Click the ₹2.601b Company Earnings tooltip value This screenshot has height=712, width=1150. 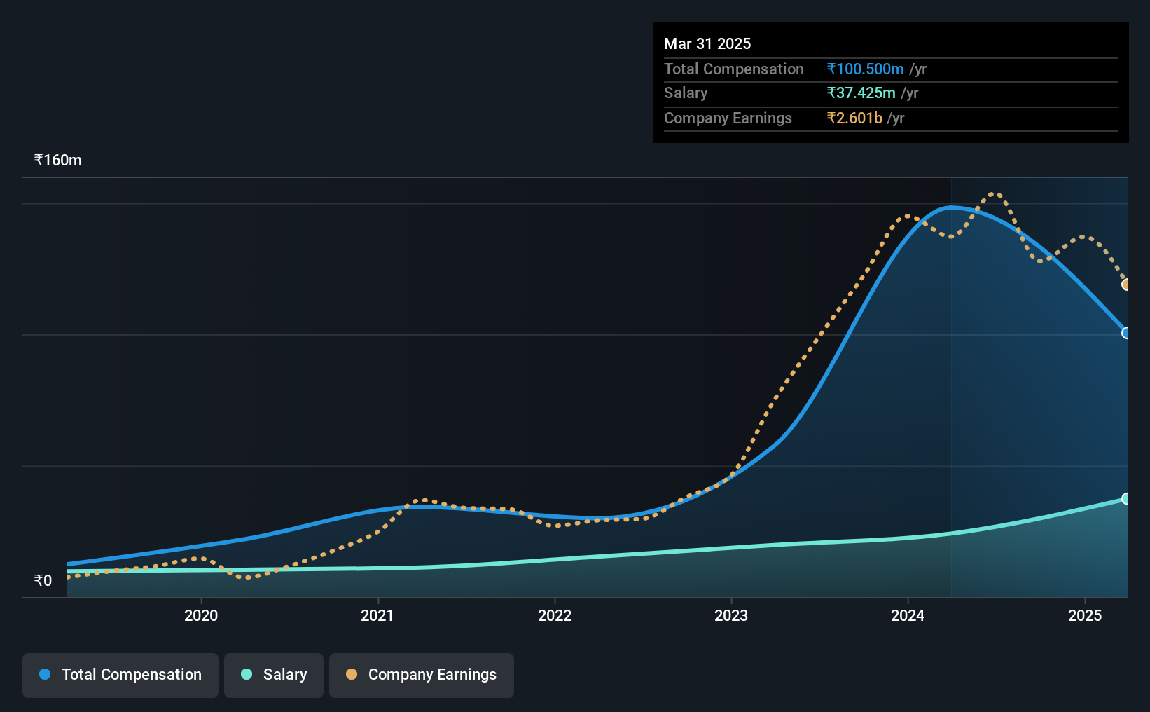[x=854, y=118]
